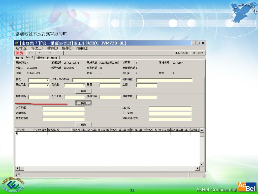This screenshot has width=258, height=194.
Task: Click the 單價 input field
Action: 110,85
